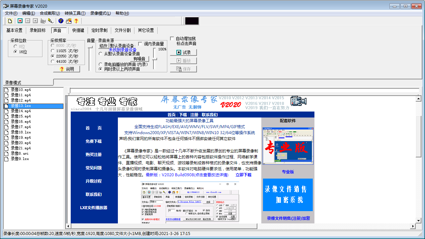Select the pen annotation toolbar icon

click(x=51, y=21)
